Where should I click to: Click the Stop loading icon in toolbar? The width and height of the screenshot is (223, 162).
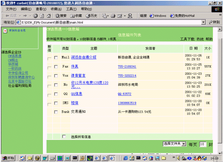tap(36, 16)
